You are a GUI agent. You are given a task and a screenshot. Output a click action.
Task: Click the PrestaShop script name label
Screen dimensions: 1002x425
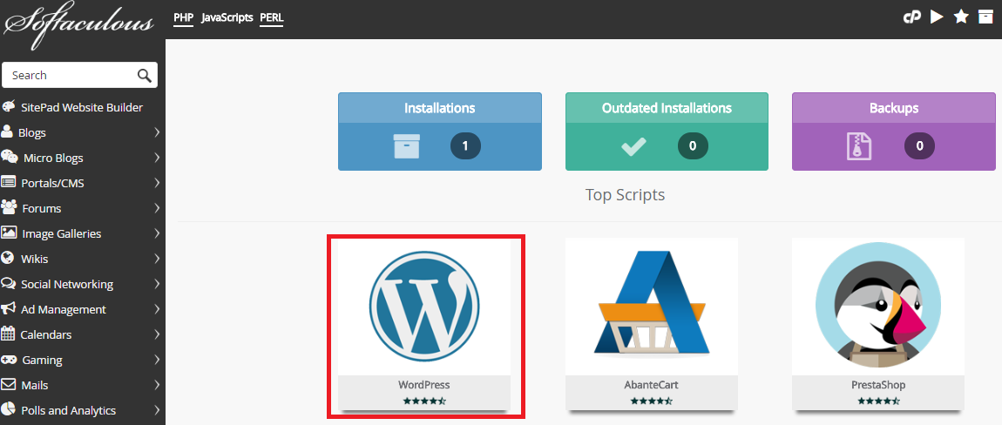878,385
